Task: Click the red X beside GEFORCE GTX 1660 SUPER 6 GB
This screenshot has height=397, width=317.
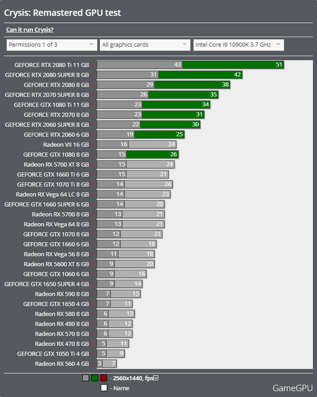Action: (x=92, y=204)
